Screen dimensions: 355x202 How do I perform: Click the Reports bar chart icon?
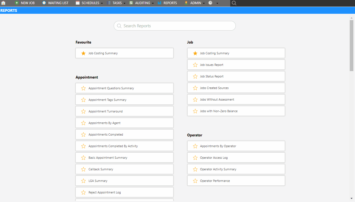click(159, 3)
